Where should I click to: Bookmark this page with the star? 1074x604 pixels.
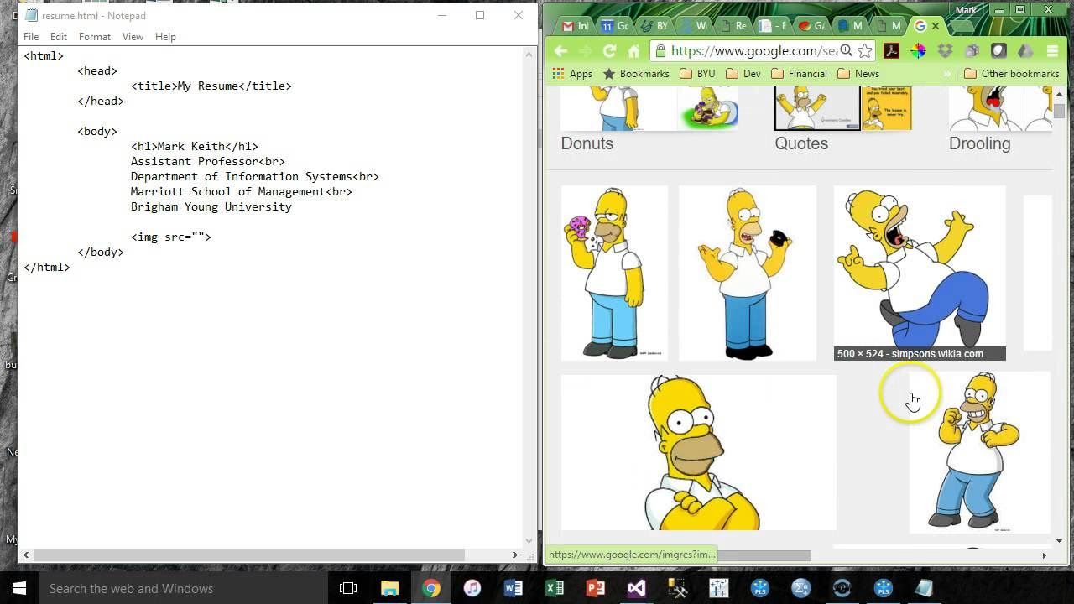pos(864,51)
